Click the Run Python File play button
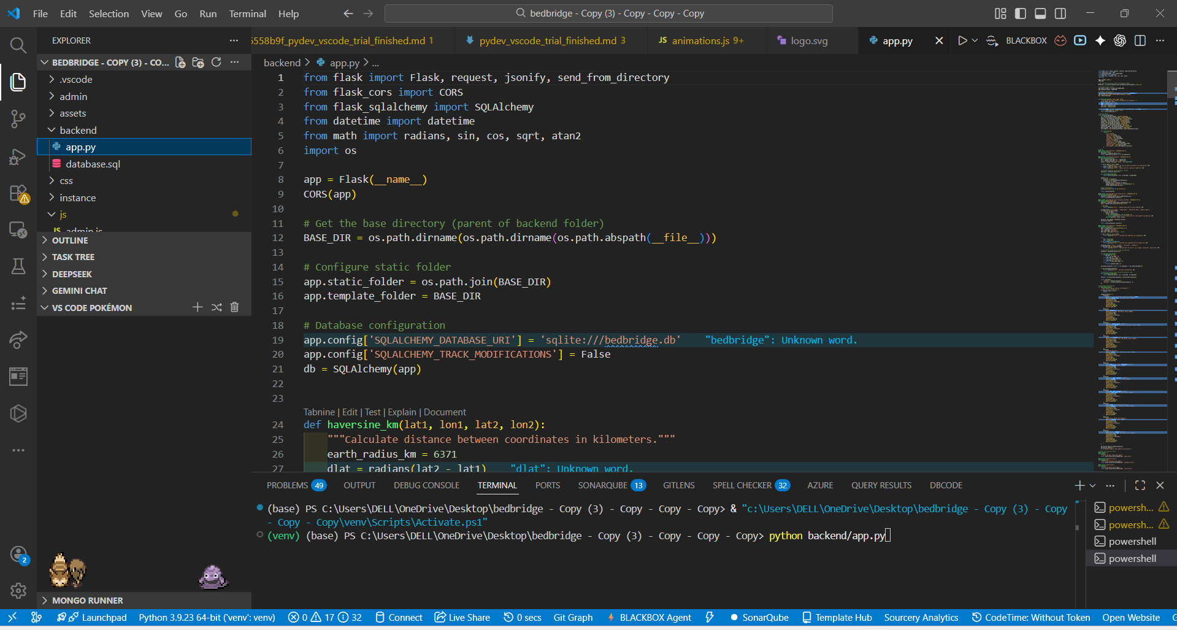Image resolution: width=1177 pixels, height=630 pixels. (x=962, y=40)
